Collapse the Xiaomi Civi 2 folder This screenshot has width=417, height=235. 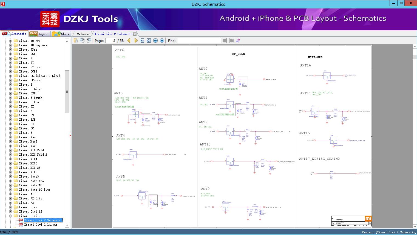pyautogui.click(x=11, y=216)
